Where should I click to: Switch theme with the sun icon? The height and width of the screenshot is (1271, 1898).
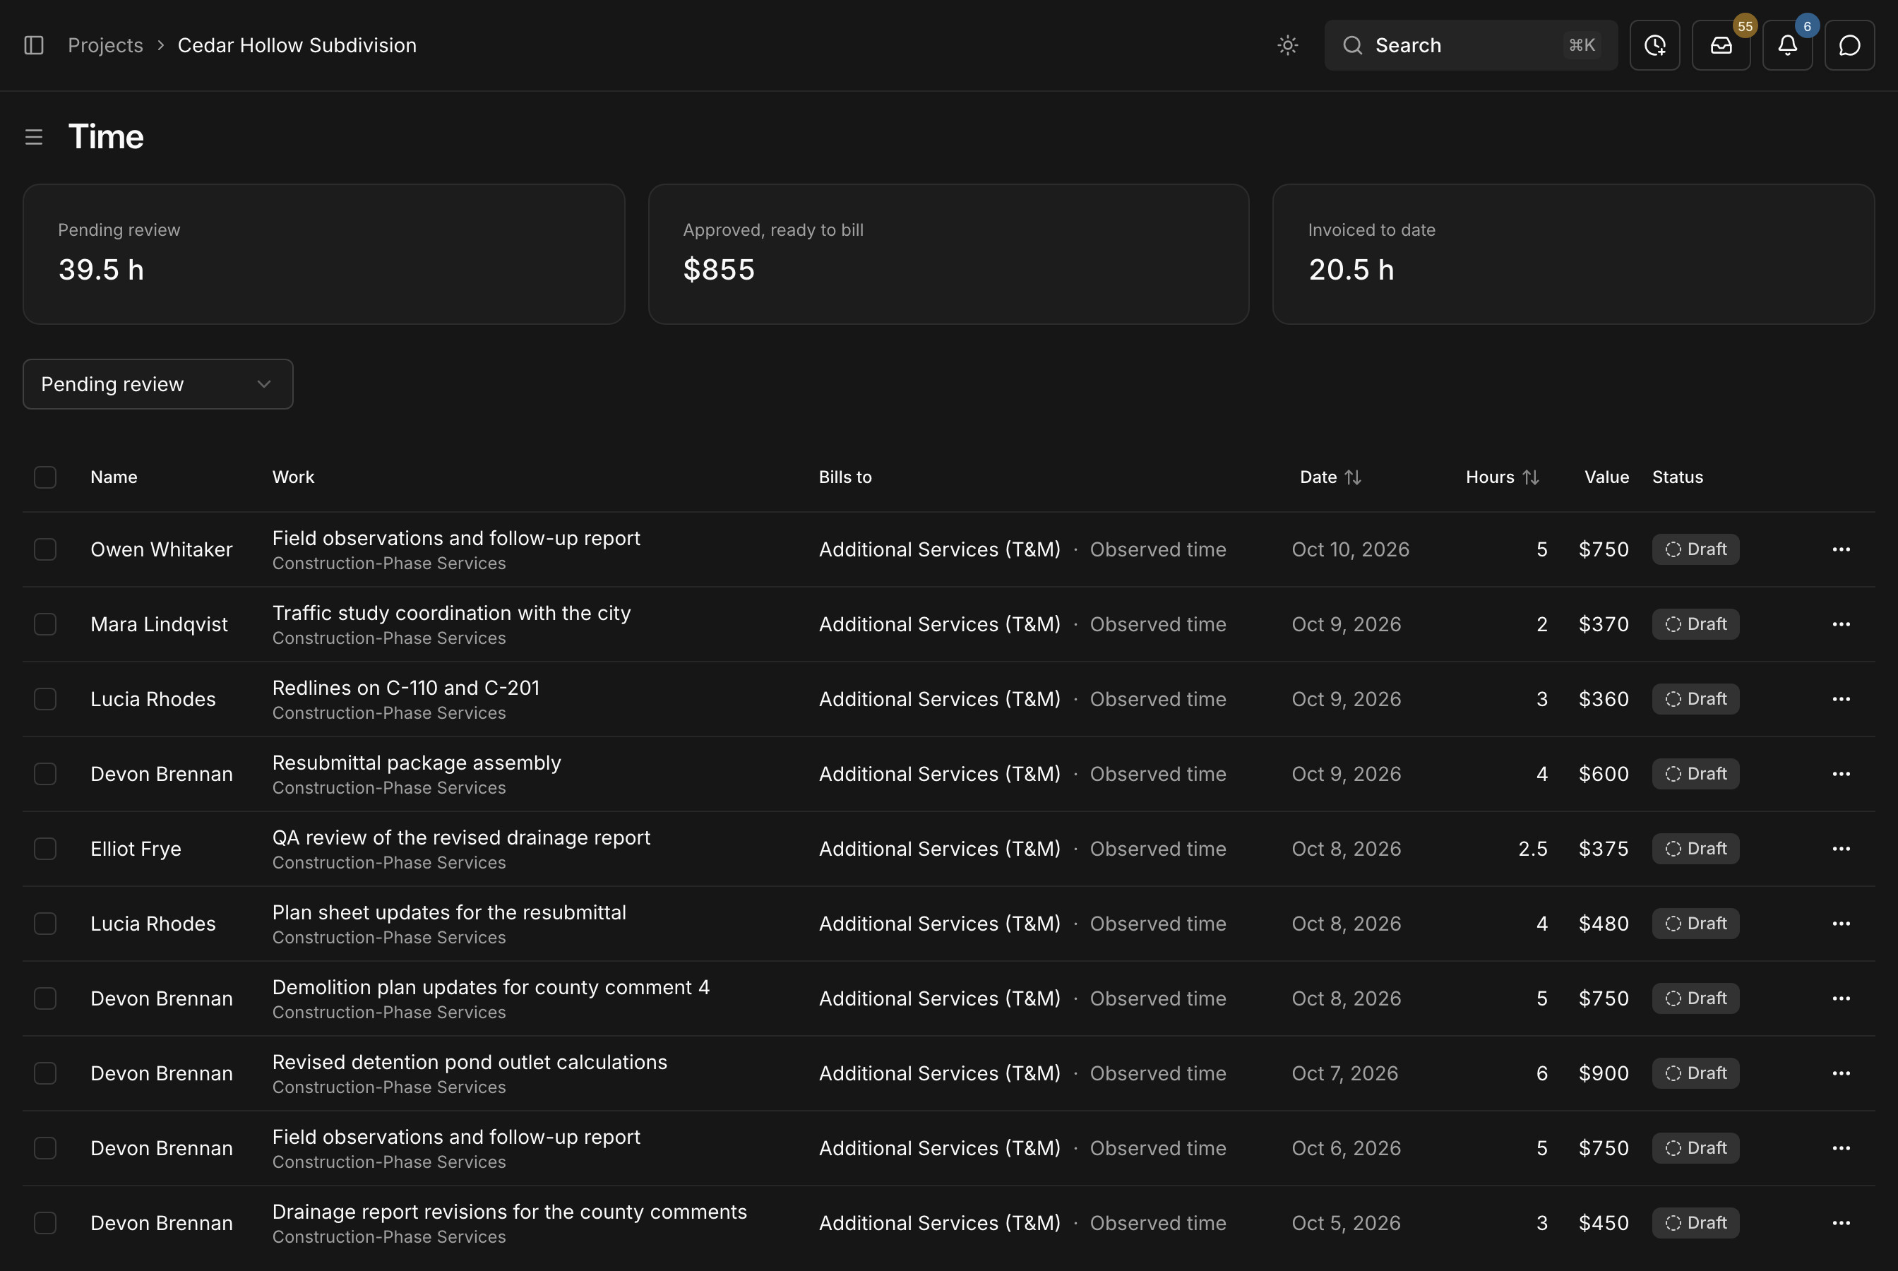[1288, 45]
